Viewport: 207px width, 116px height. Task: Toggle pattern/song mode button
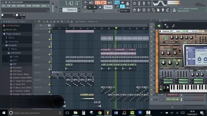85,7
